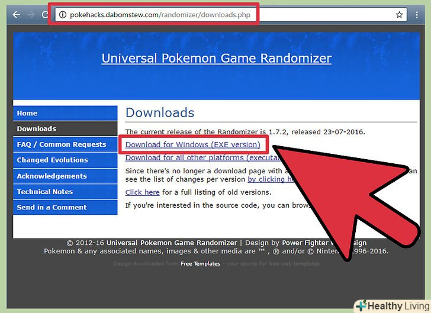
Task: Click the Downloads page heading
Action: pos(160,112)
